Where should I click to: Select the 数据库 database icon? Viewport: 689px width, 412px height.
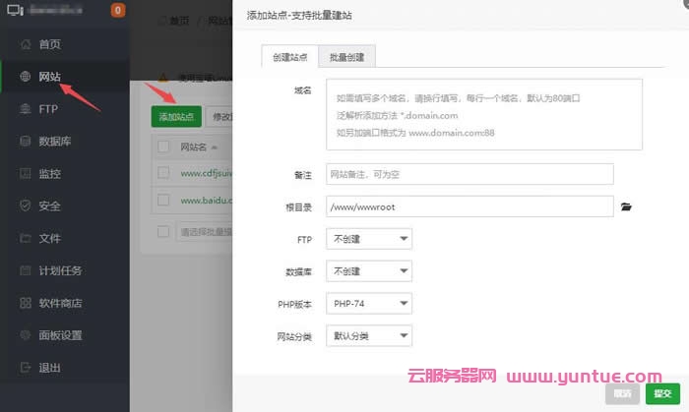coord(24,142)
